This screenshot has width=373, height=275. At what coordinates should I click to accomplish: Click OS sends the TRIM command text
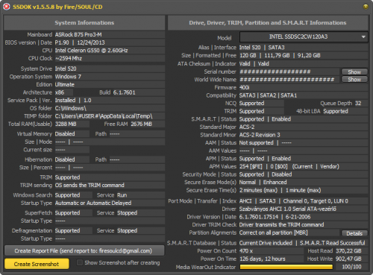point(90,185)
